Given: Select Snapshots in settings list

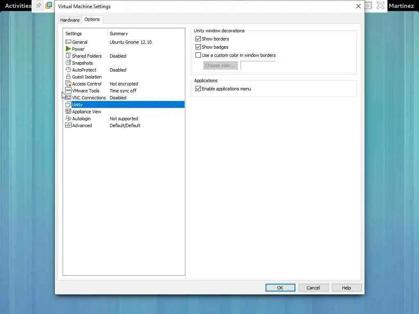Looking at the screenshot, I should 82,63.
